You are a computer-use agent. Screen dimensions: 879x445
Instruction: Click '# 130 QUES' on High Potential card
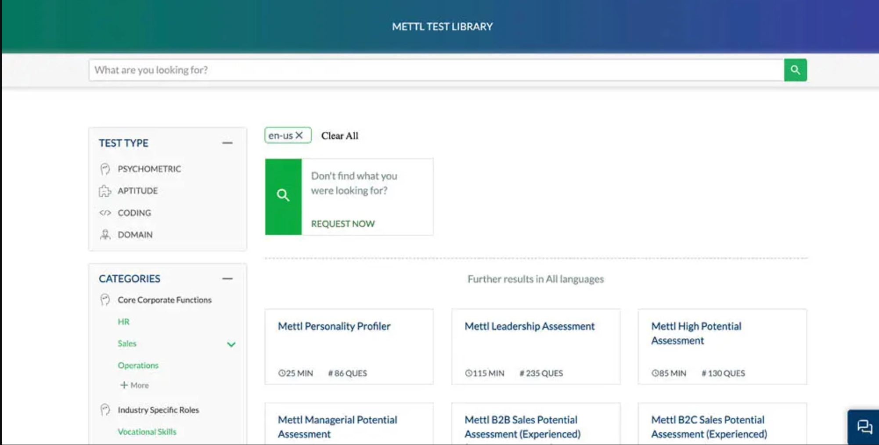tap(723, 373)
